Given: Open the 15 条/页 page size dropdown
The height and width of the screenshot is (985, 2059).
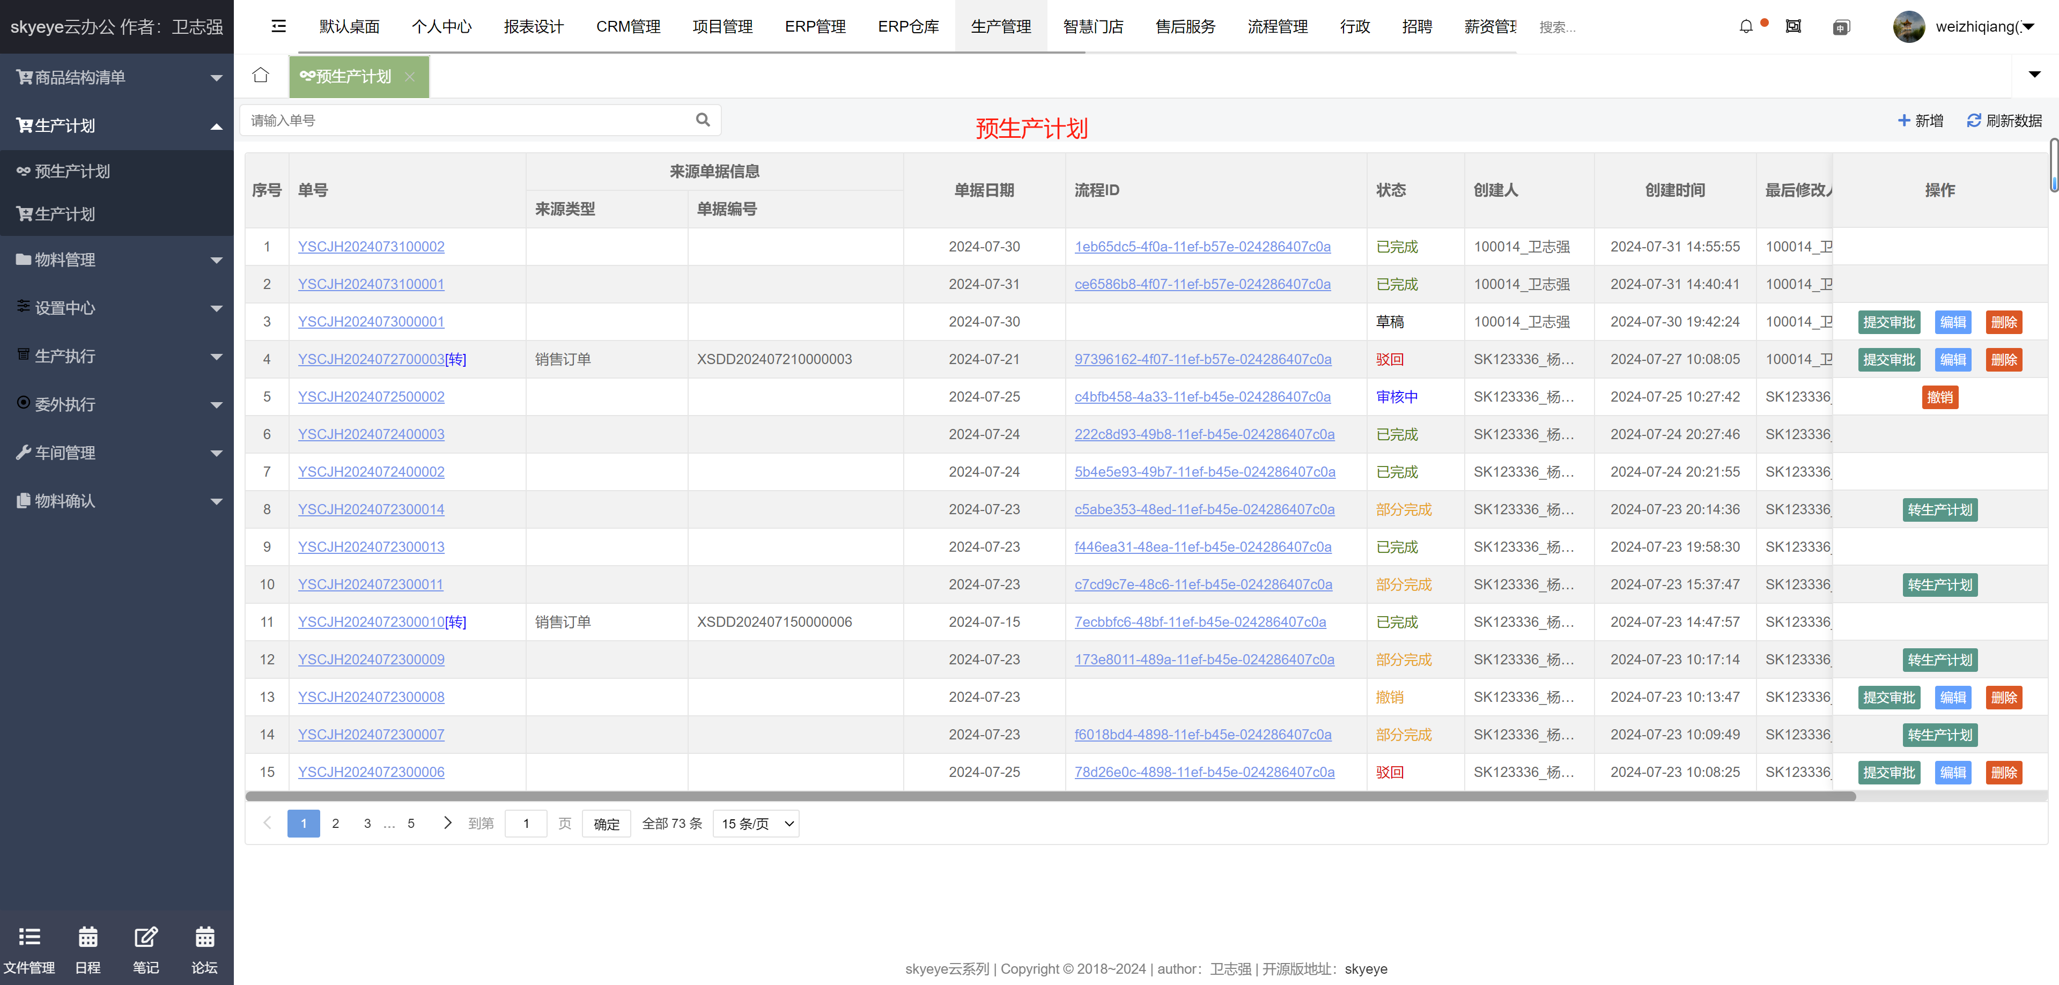Looking at the screenshot, I should click(755, 824).
